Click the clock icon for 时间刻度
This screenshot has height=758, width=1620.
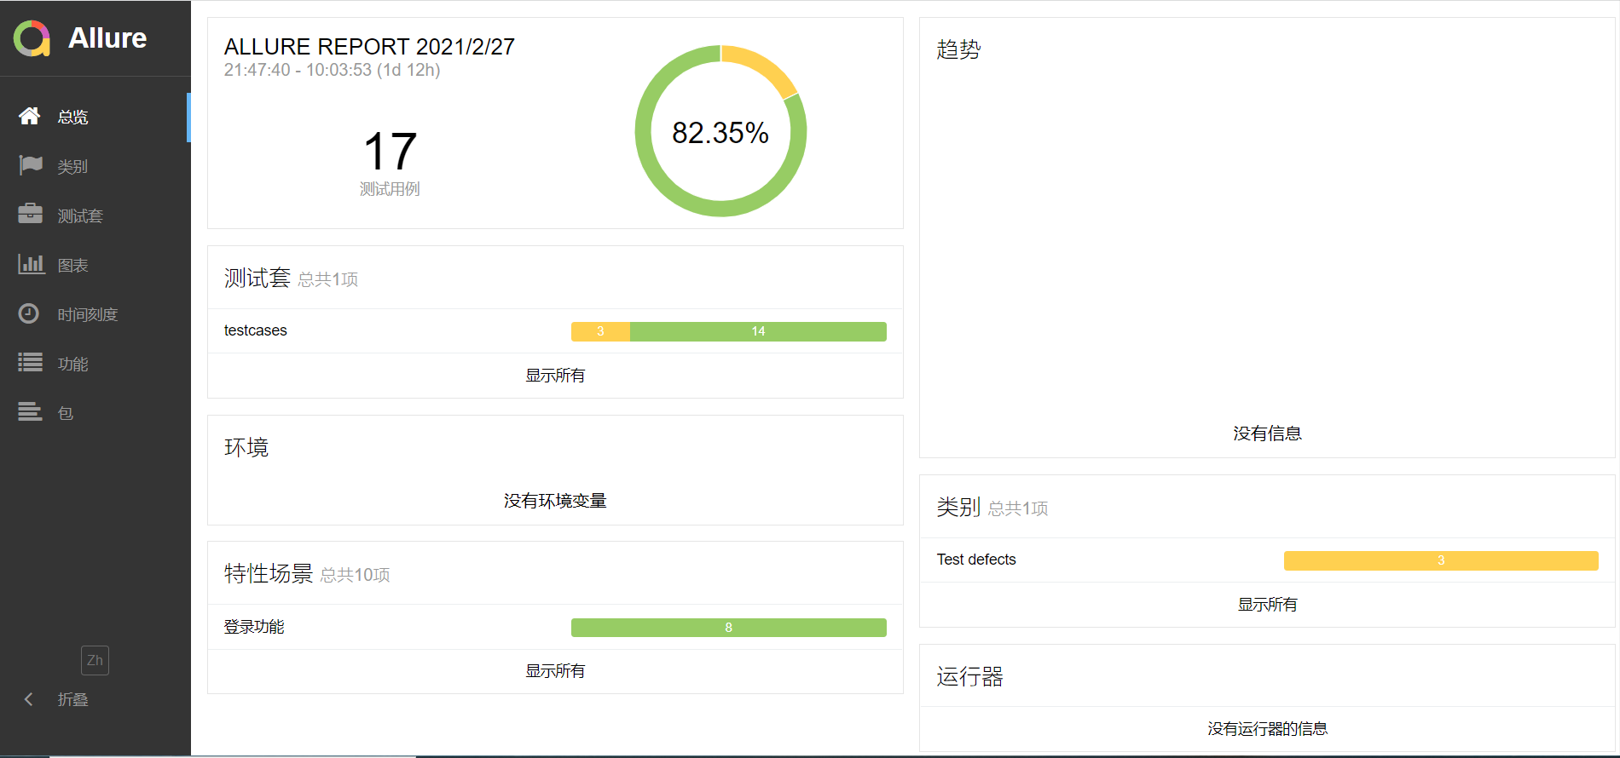pos(29,313)
